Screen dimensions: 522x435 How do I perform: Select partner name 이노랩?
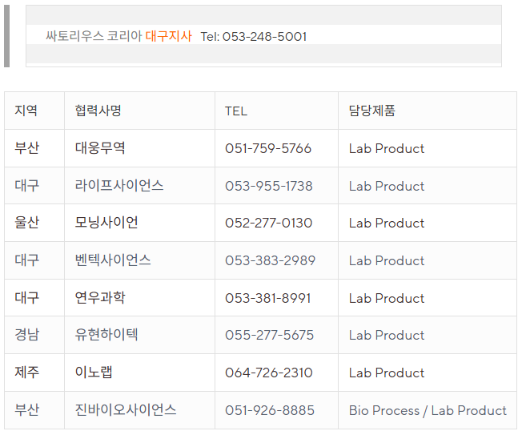94,372
